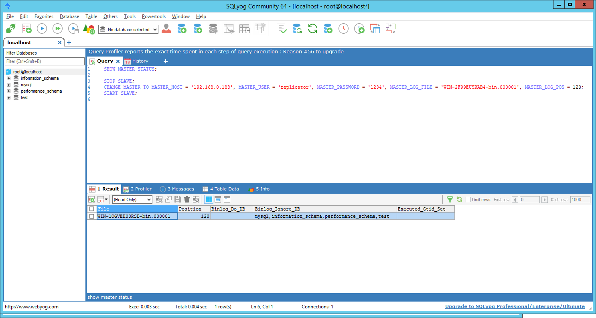Click the trash delete row icon

pos(187,199)
